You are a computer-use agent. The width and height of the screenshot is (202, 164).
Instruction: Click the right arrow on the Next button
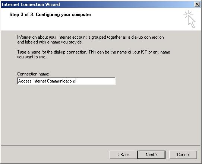coord(156,155)
